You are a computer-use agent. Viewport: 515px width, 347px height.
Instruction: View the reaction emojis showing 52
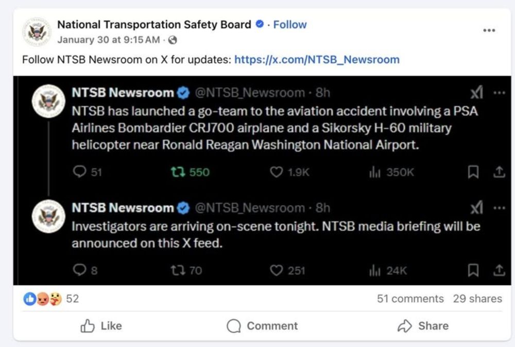43,299
